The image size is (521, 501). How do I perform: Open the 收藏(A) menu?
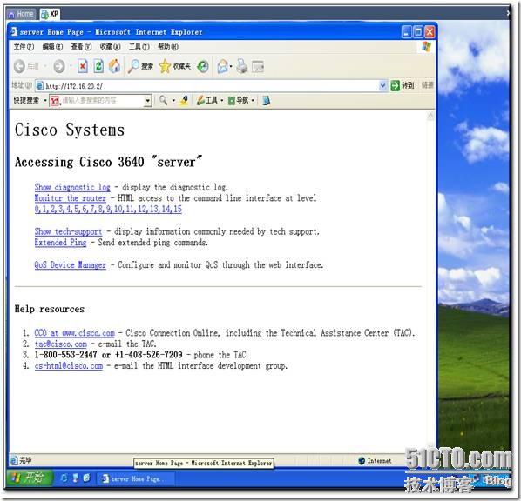click(x=110, y=46)
